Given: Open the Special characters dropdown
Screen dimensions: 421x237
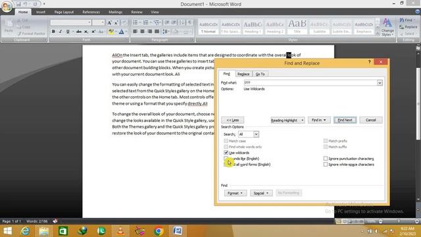Looking at the screenshot, I should tap(261, 193).
